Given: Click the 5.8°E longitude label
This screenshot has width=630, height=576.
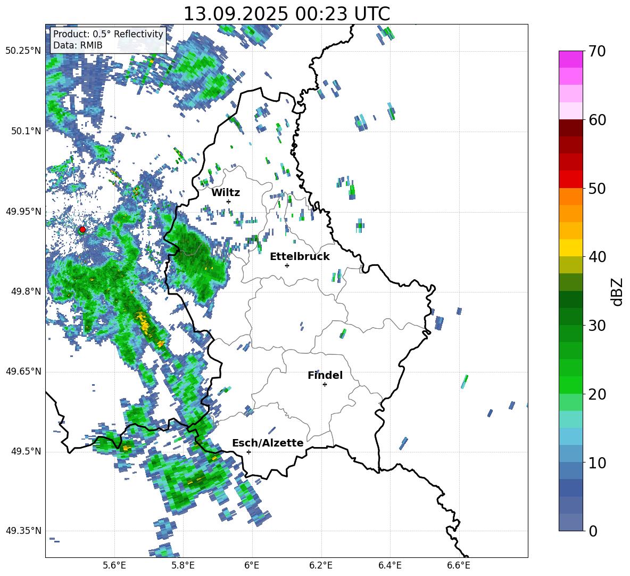Looking at the screenshot, I should [183, 565].
